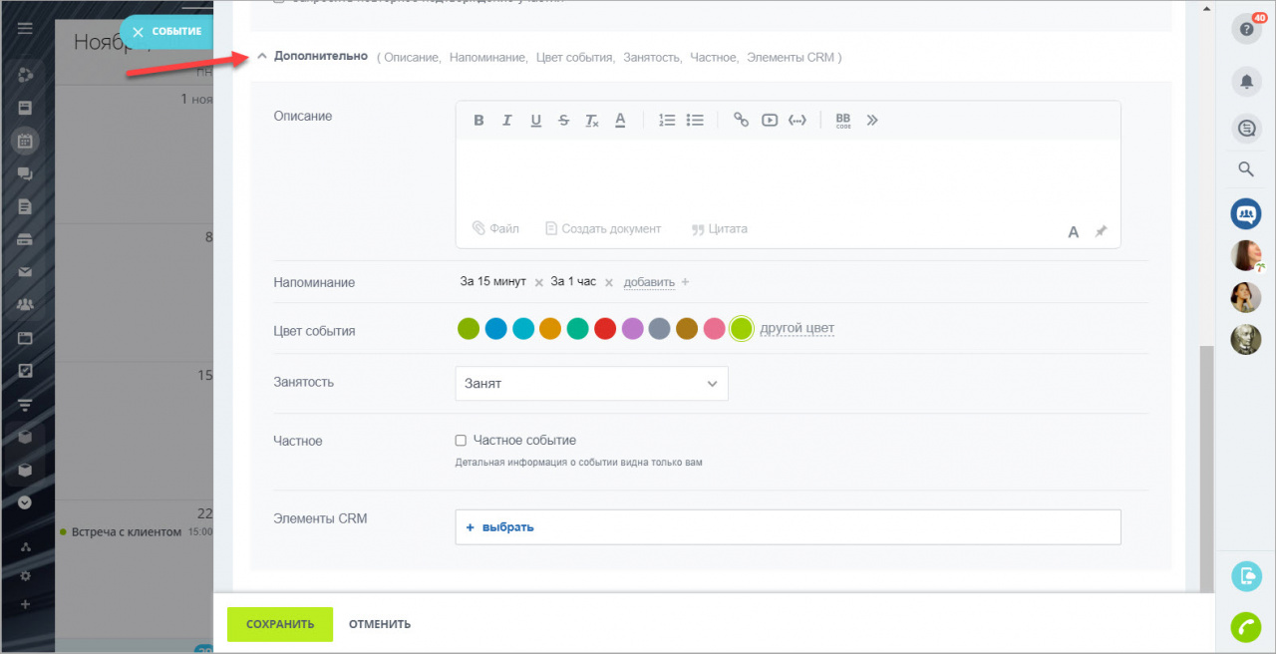Open the Занятость dropdown
The image size is (1276, 654).
[591, 384]
